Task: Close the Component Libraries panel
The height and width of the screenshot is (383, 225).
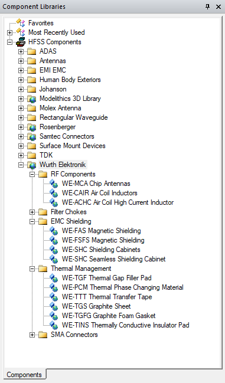Action: coord(219,7)
